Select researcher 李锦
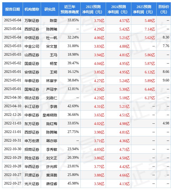This screenshot has height=190, width=171. pos(54,106)
